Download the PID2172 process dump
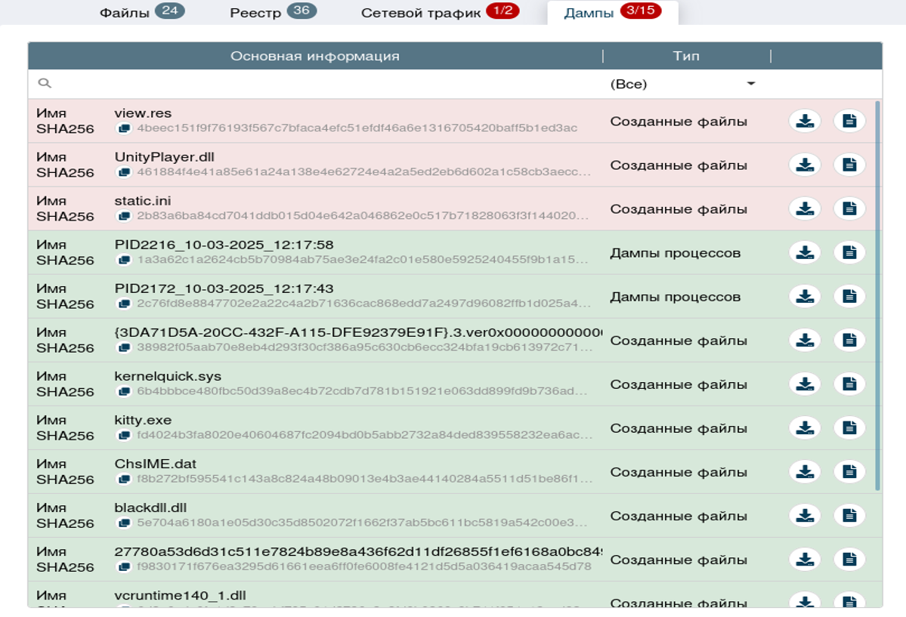The height and width of the screenshot is (617, 906). click(806, 296)
